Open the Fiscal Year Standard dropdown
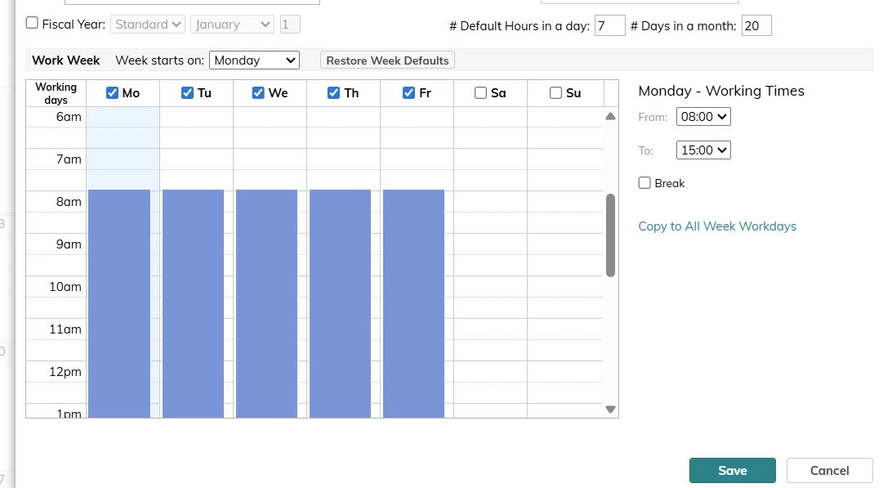883x488 pixels. 148,25
